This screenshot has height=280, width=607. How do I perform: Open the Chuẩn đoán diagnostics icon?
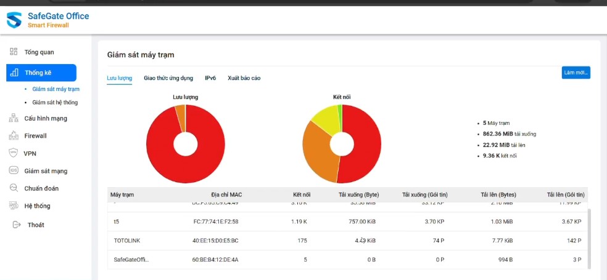pos(14,188)
